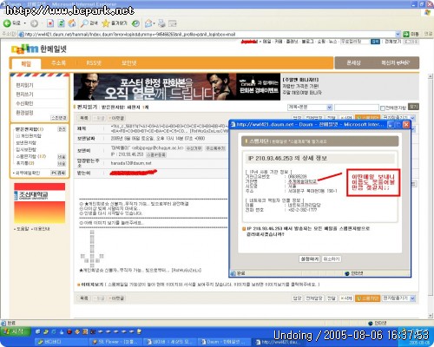Image resolution: width=434 pixels, height=347 pixels.
Task: Switch to the Daum 한메일넷 taskbar window
Action: (223, 342)
